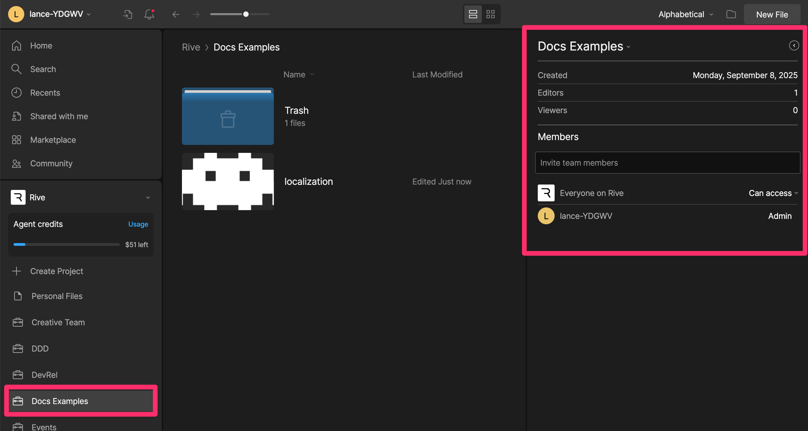Click the Shared with me icon

(x=16, y=116)
